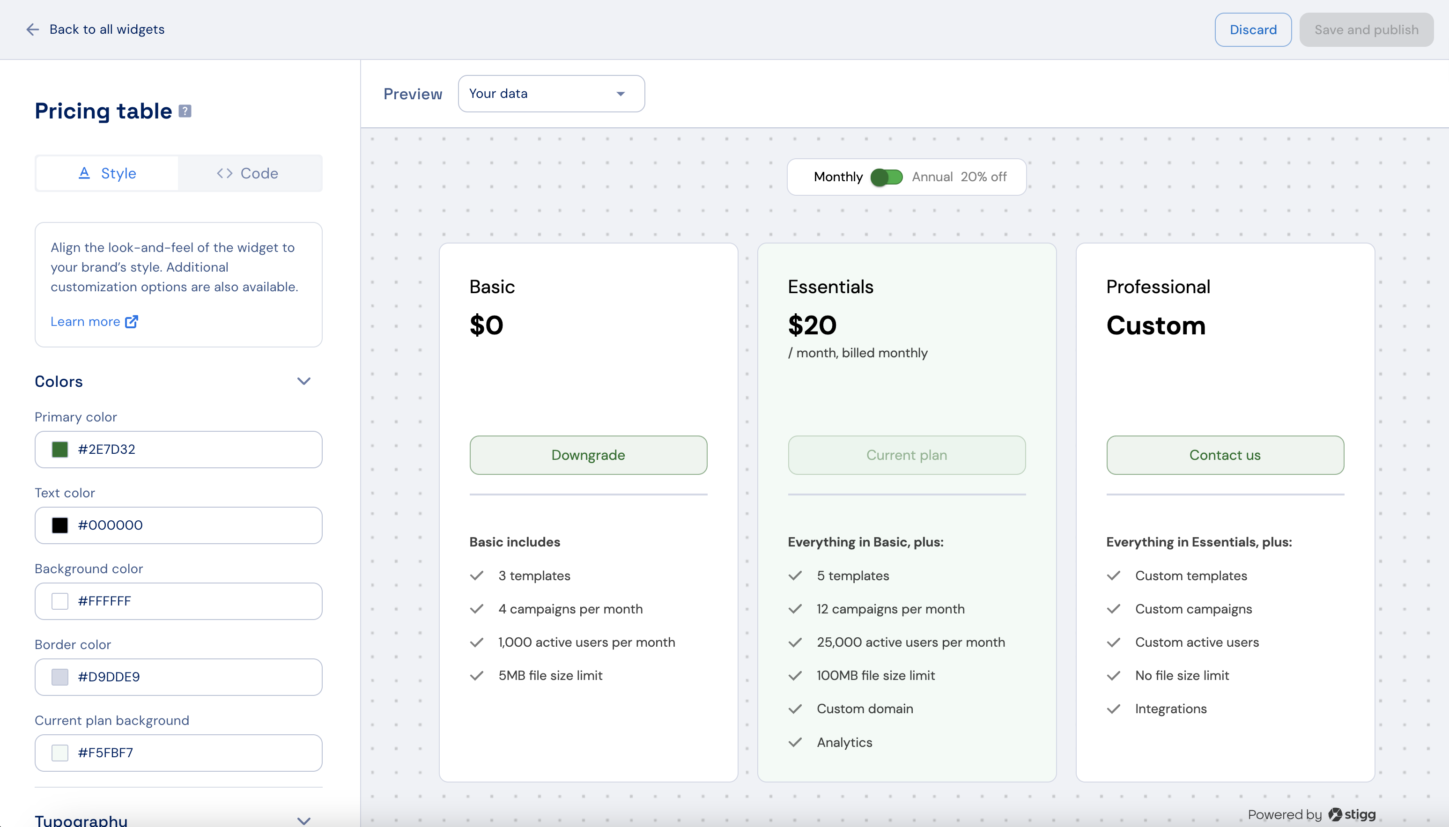Click the back arrow icon

[32, 30]
